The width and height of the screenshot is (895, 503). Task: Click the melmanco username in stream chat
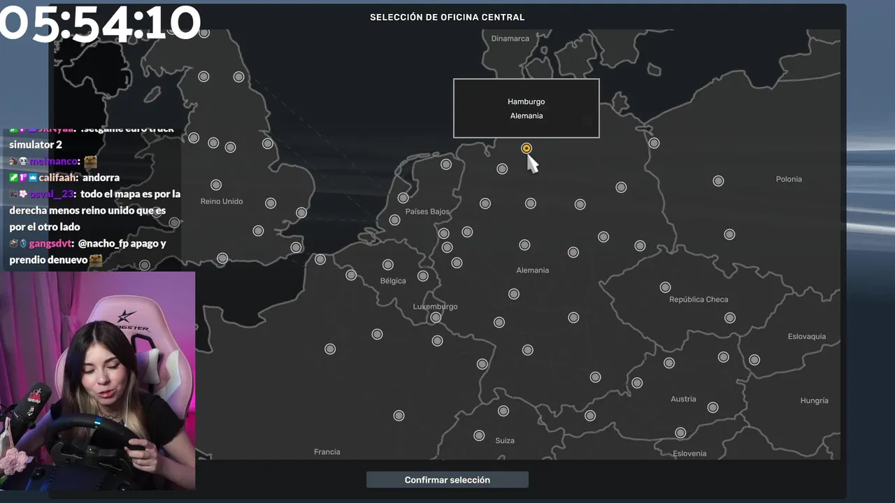54,161
